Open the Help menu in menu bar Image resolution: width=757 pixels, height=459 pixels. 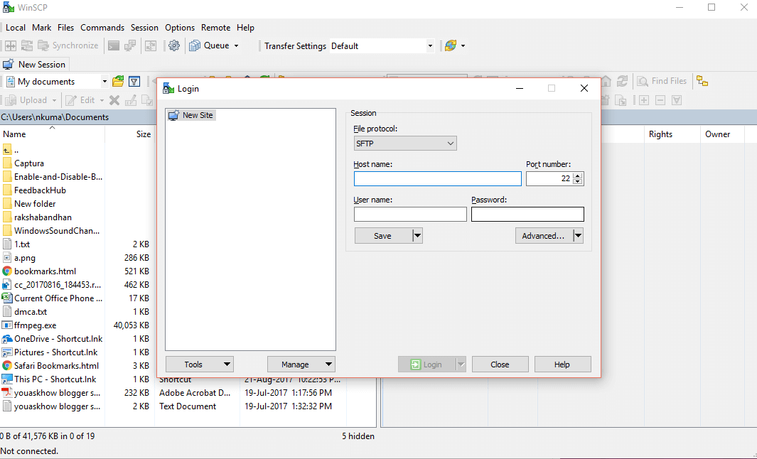(x=245, y=28)
